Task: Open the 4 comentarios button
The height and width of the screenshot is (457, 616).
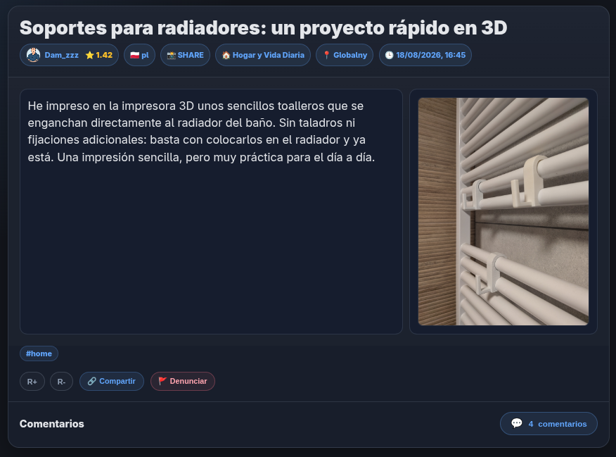Action: point(548,424)
